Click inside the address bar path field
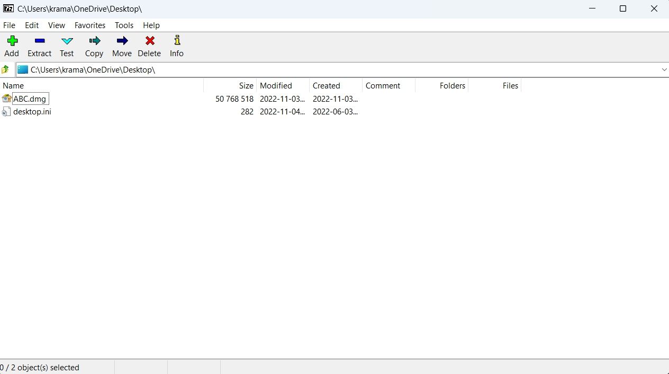The height and width of the screenshot is (374, 669). [x=212, y=69]
